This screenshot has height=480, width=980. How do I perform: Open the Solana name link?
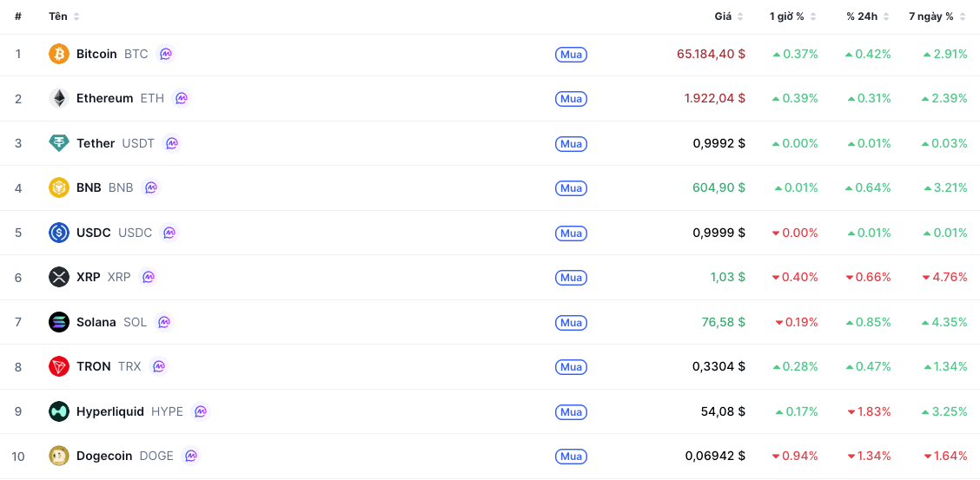96,322
